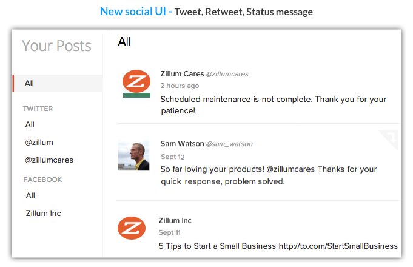The width and height of the screenshot is (413, 267).
Task: Click the @zillumcares handle in the first post
Action: click(227, 74)
